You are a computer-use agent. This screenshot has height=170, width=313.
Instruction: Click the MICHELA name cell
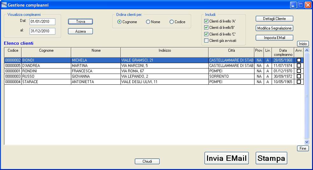coord(96,60)
